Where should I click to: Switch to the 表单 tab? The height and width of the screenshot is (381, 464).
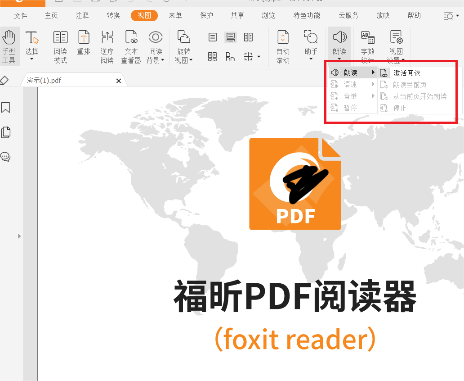175,15
